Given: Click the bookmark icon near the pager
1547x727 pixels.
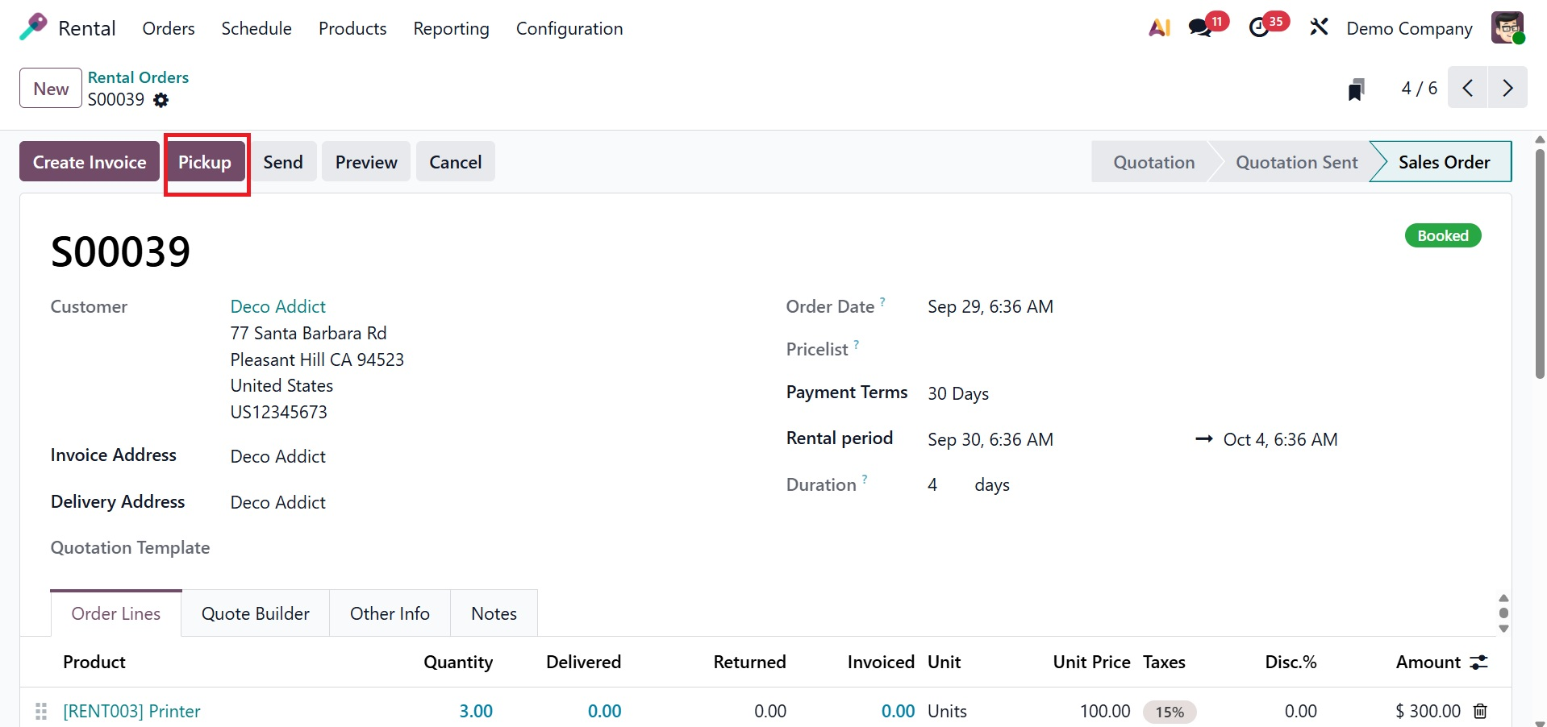Looking at the screenshot, I should [1356, 89].
